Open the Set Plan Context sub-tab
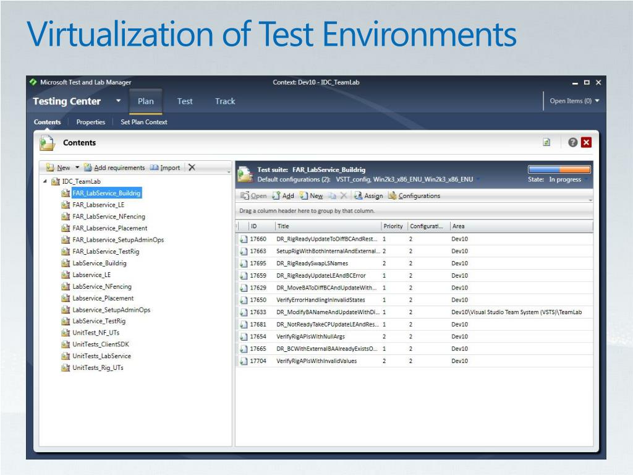Screen dimensions: 633x475 pos(143,122)
